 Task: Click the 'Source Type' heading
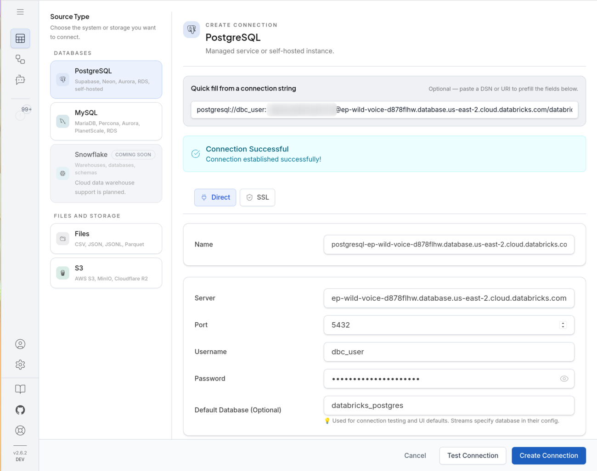click(x=70, y=17)
